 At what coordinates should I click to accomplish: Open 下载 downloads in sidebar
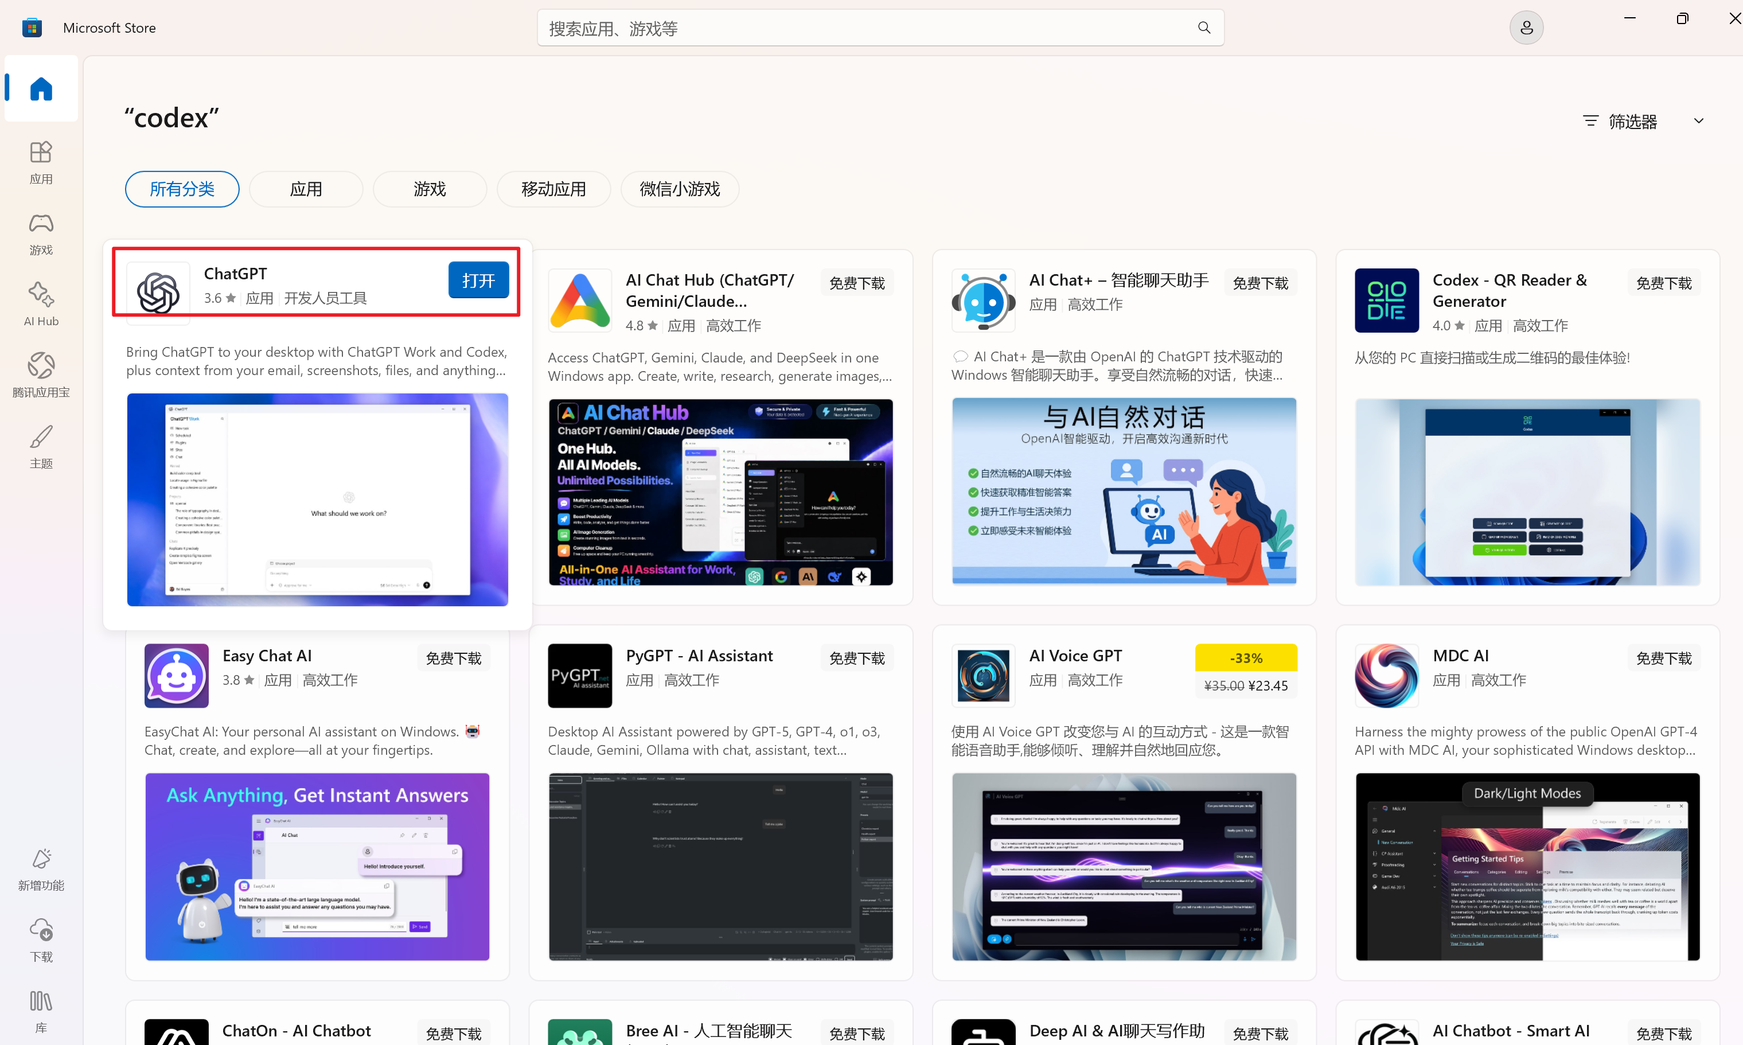[41, 939]
